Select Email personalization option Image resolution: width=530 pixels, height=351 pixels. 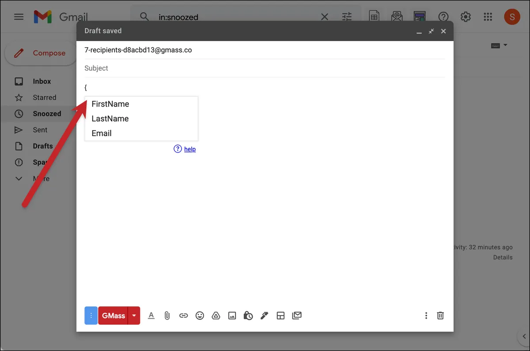(141, 133)
